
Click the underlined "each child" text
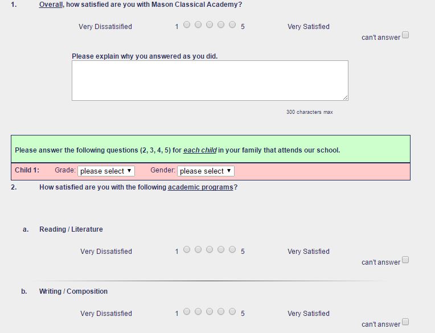coord(200,150)
